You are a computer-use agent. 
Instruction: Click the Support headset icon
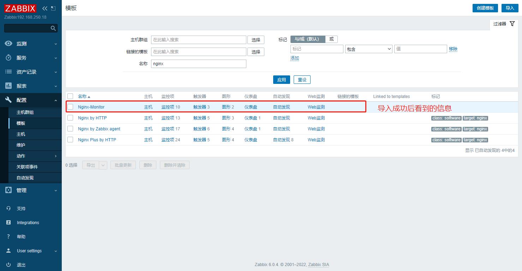8,209
